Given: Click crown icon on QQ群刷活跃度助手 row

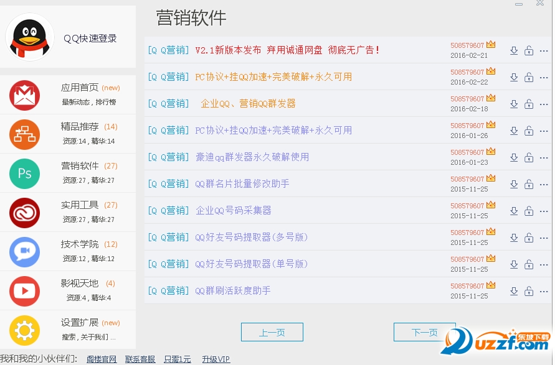Looking at the screenshot, I should (x=491, y=285).
